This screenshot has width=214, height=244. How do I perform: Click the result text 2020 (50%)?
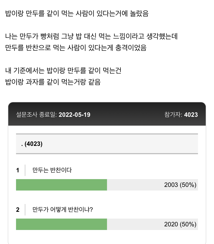click(180, 224)
